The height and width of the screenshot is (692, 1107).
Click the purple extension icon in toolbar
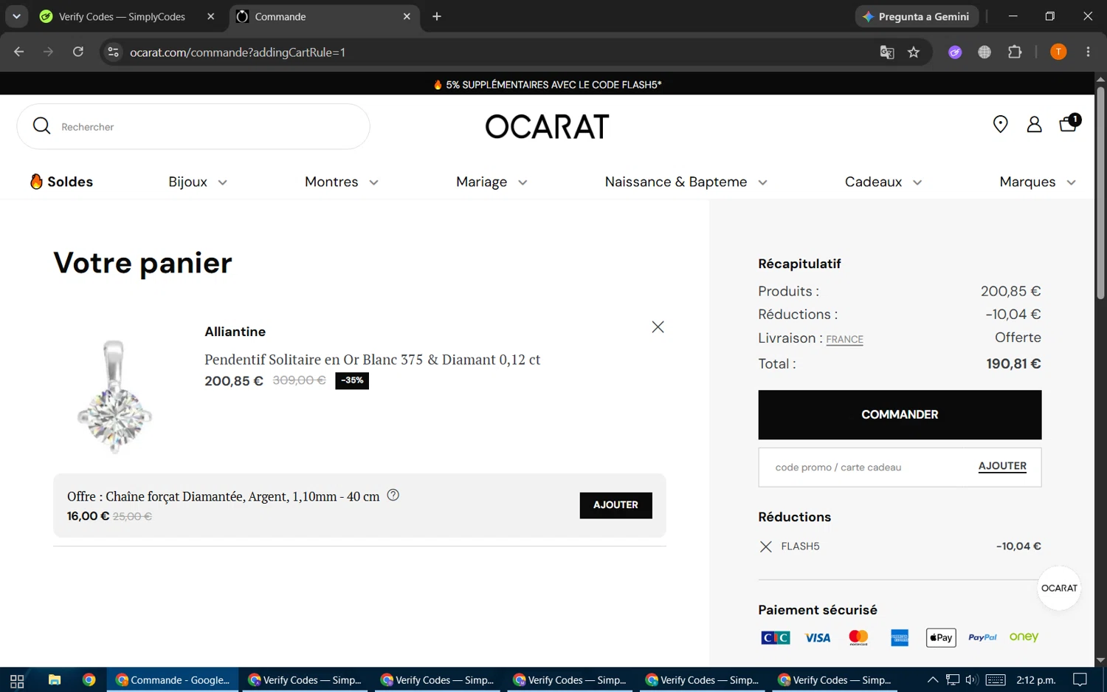[955, 52]
